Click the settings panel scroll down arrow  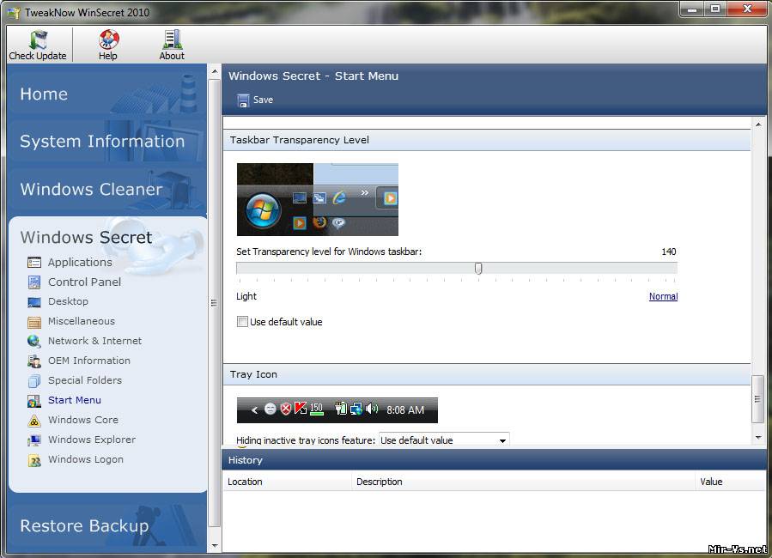point(758,438)
